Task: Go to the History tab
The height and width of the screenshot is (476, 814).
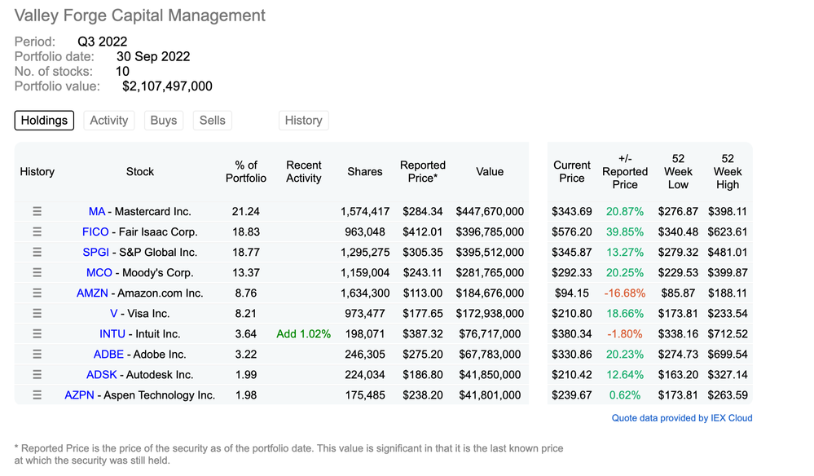Action: [x=303, y=121]
